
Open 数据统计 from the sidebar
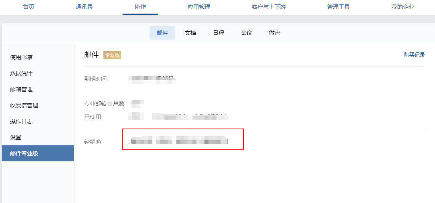[x=21, y=73]
